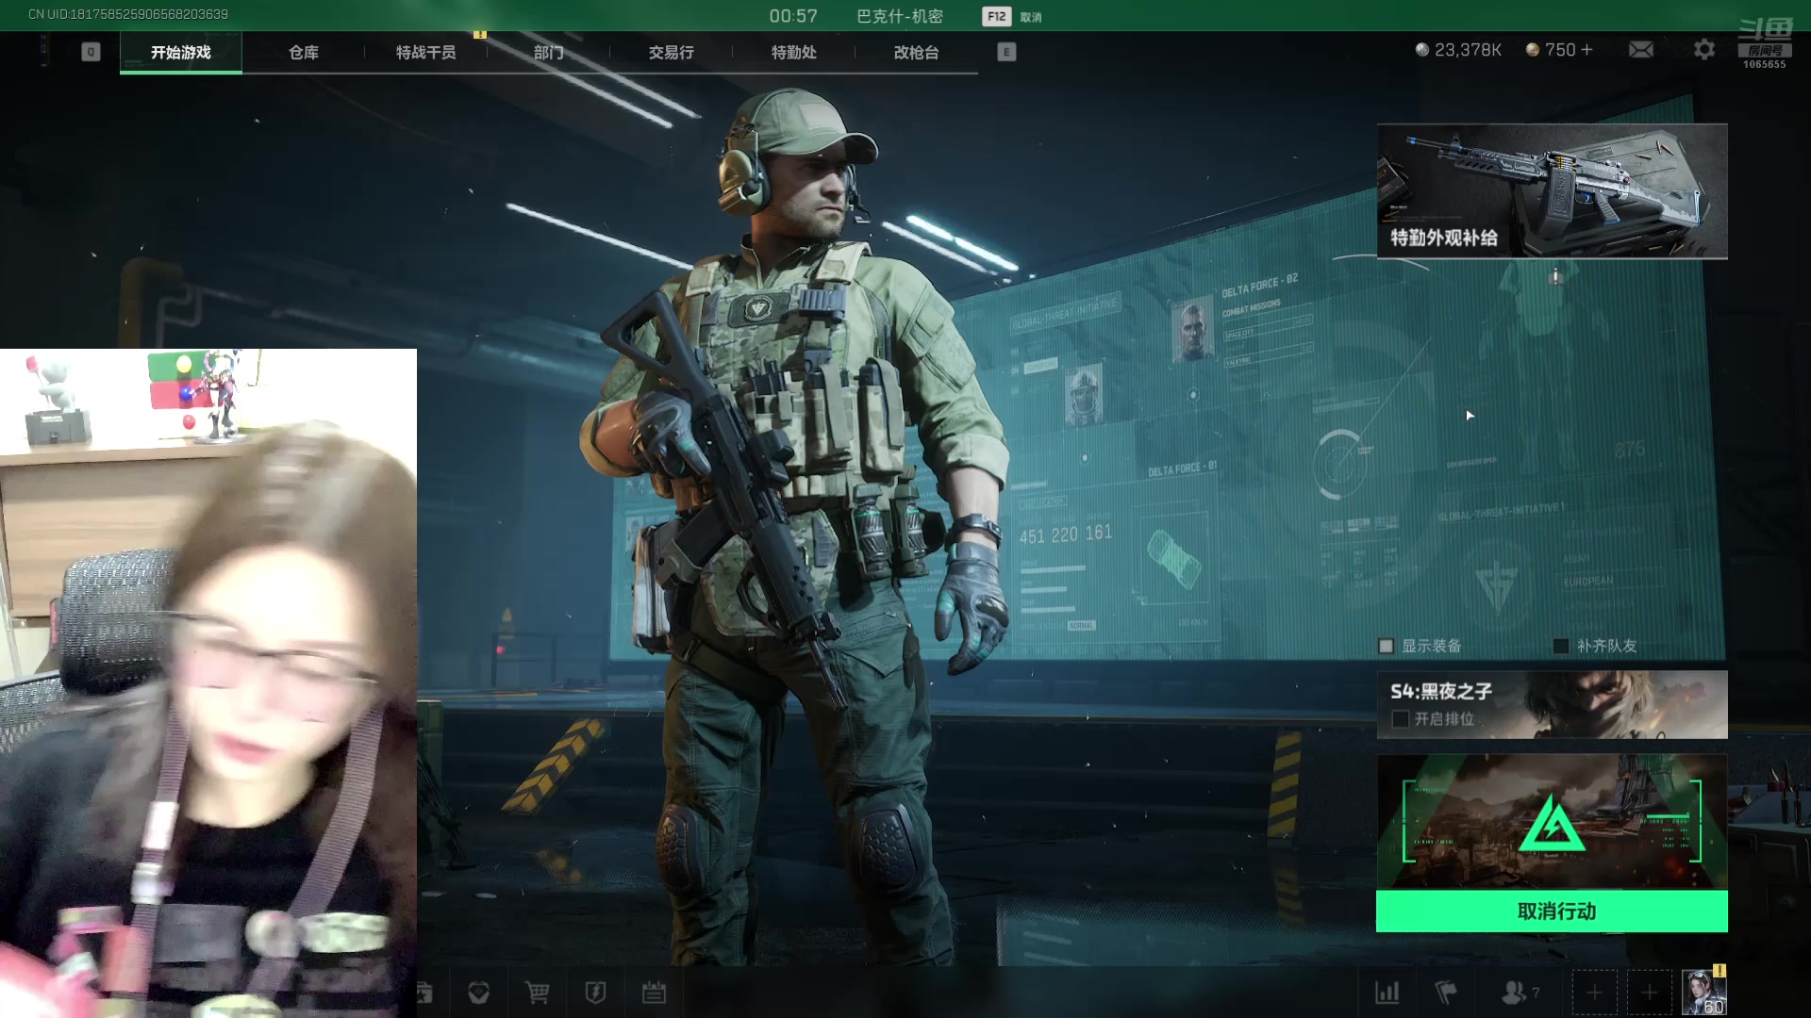This screenshot has width=1811, height=1018.
Task: Click the Q previous-tab key icon
Action: (x=91, y=53)
